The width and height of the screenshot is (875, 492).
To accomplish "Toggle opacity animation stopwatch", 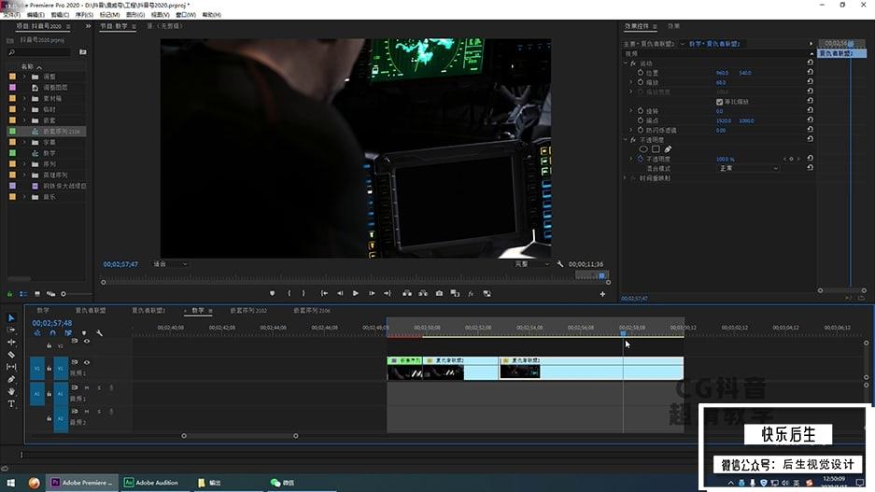I will click(641, 159).
